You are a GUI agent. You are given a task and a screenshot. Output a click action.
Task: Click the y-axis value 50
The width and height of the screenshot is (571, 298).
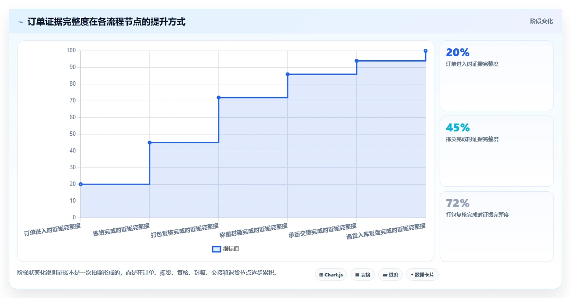72,134
